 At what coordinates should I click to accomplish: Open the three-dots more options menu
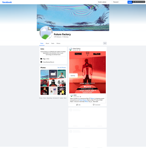105,43
